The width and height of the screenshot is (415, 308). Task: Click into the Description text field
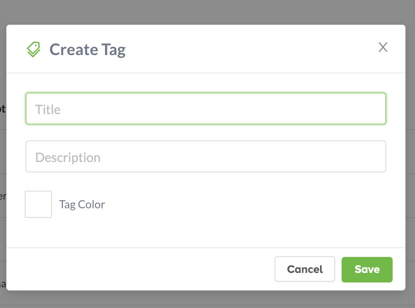pyautogui.click(x=206, y=157)
